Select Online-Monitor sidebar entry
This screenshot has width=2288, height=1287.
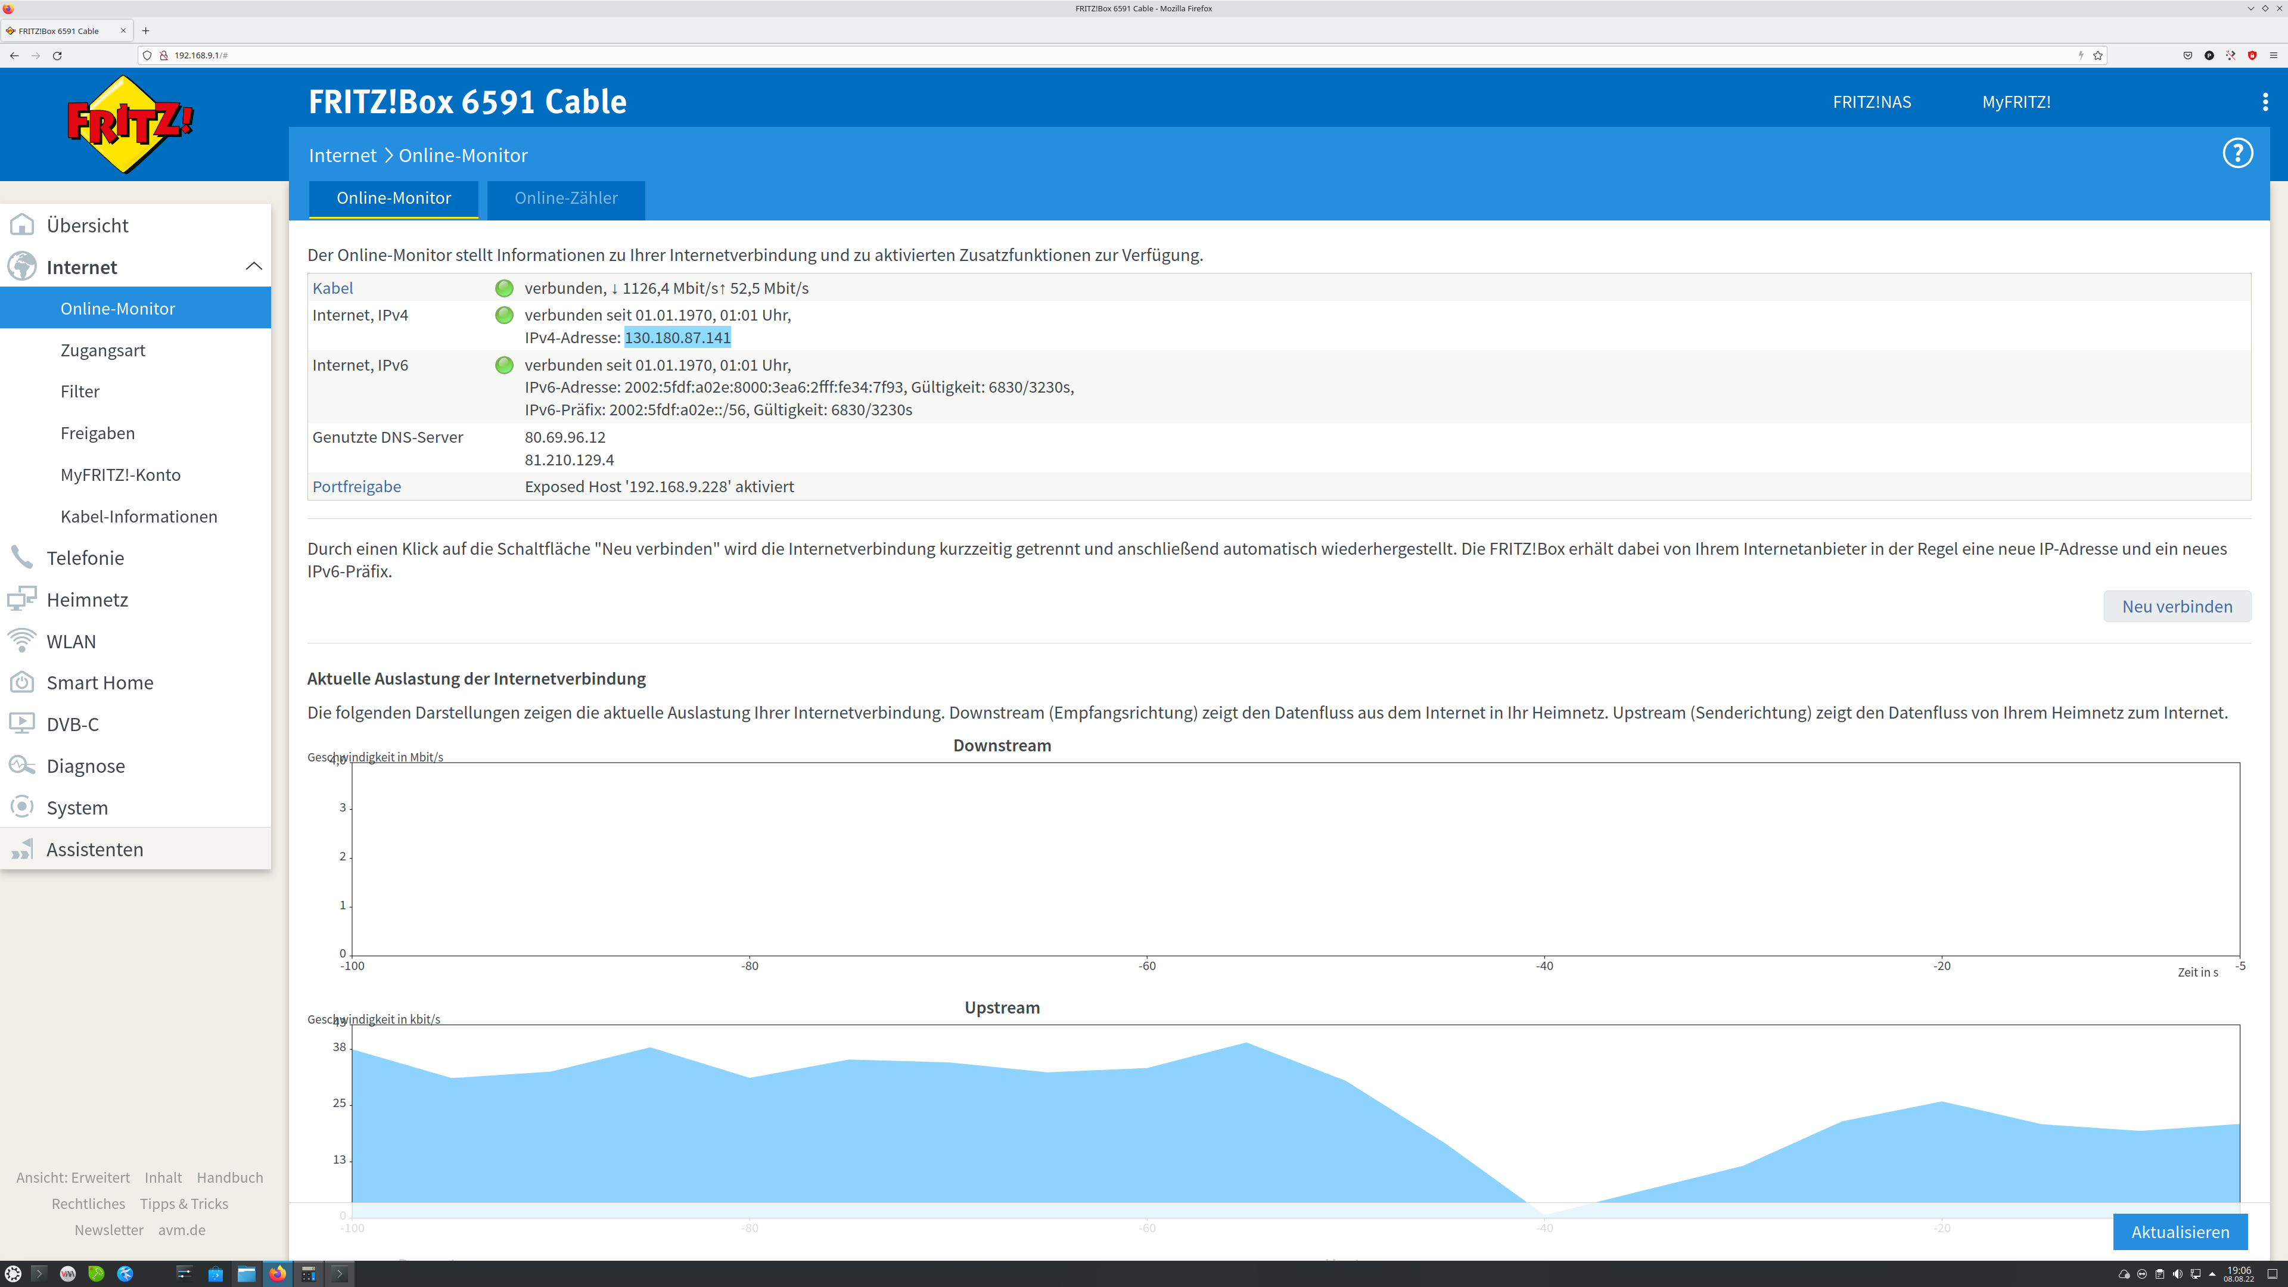[x=135, y=308]
